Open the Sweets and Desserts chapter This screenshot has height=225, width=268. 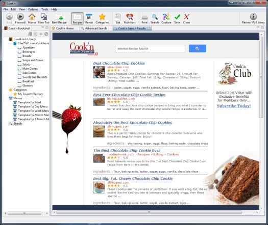[35, 77]
